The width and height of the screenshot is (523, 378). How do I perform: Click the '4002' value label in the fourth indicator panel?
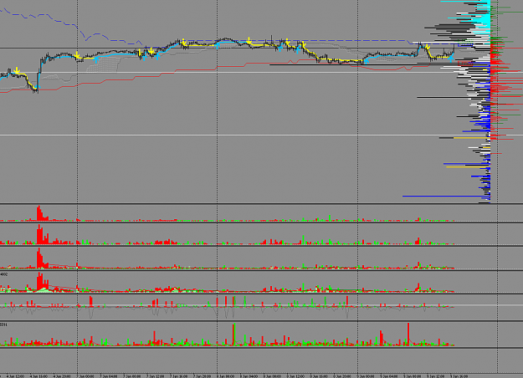3,274
